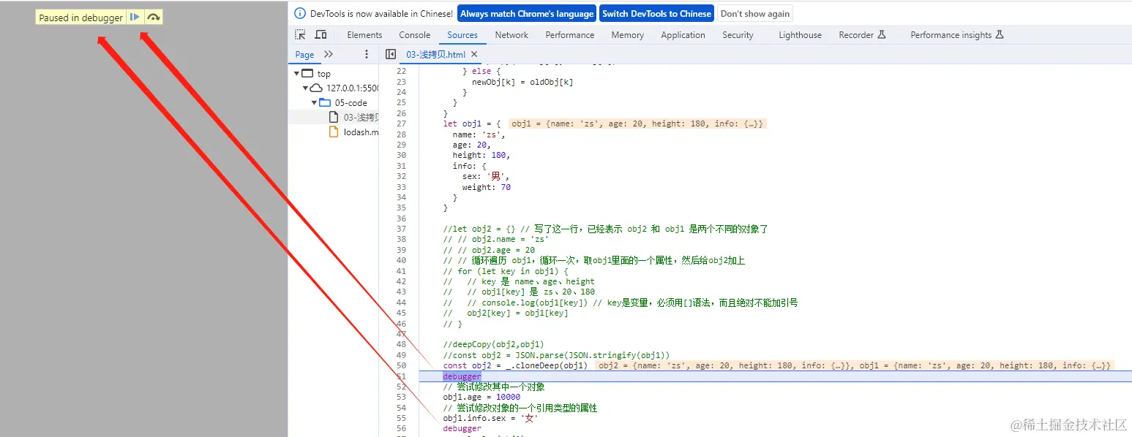Click the info icon in language banner

pos(300,13)
